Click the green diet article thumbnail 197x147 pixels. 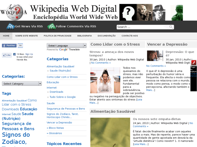(110, 132)
